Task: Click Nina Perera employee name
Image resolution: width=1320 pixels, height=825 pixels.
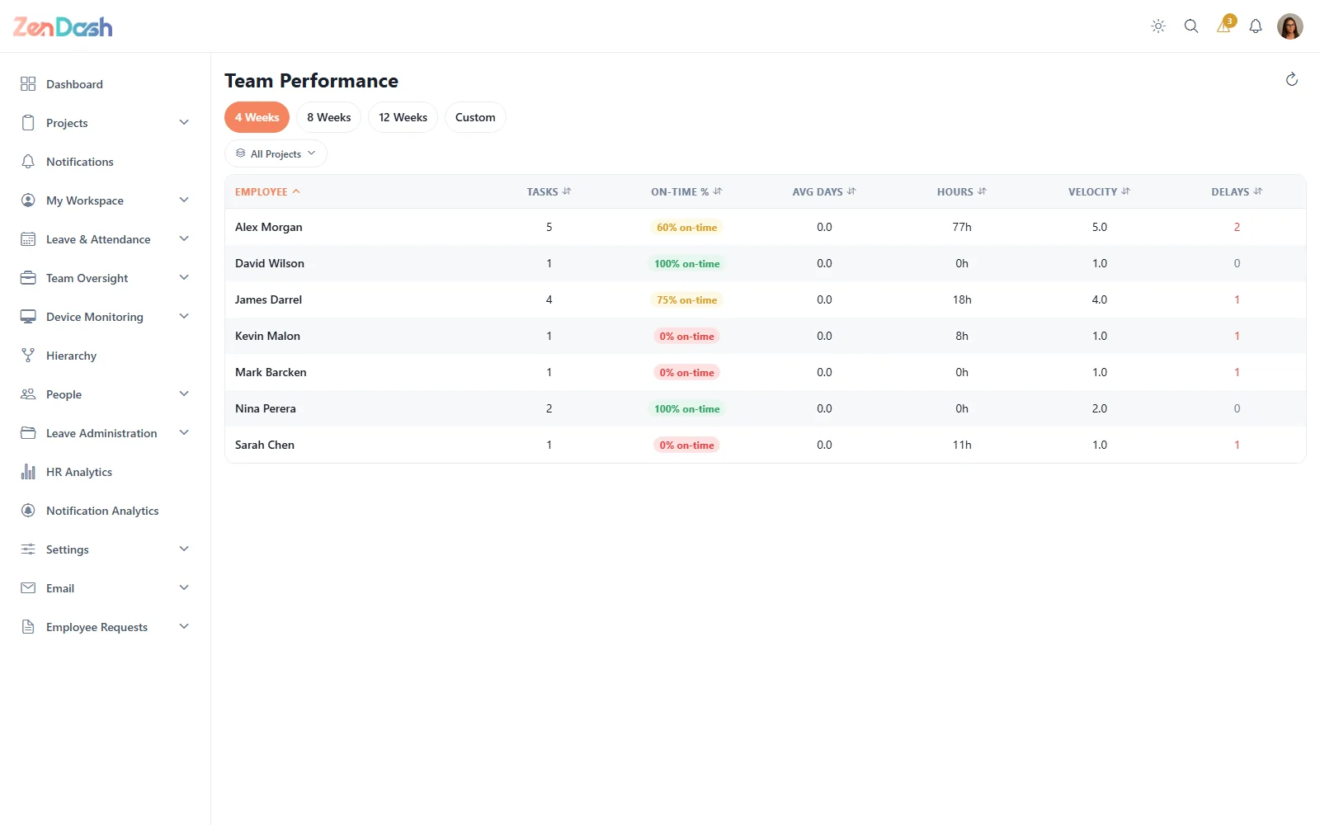Action: (x=265, y=408)
